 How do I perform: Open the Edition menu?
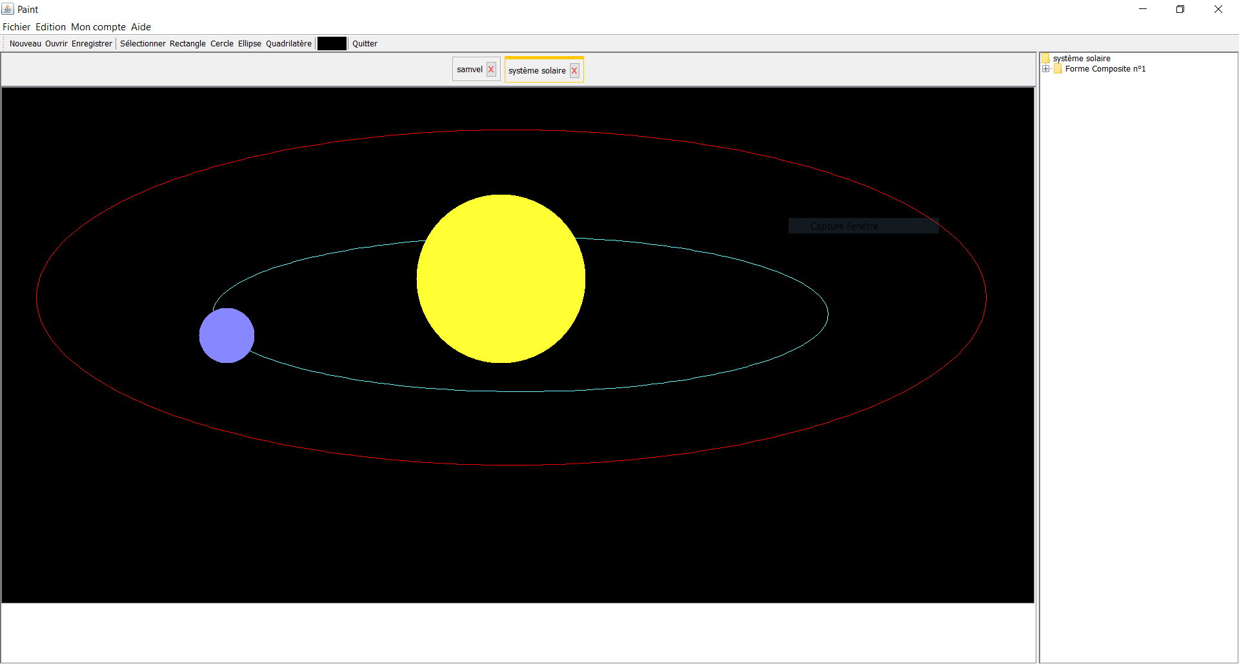[x=50, y=27]
